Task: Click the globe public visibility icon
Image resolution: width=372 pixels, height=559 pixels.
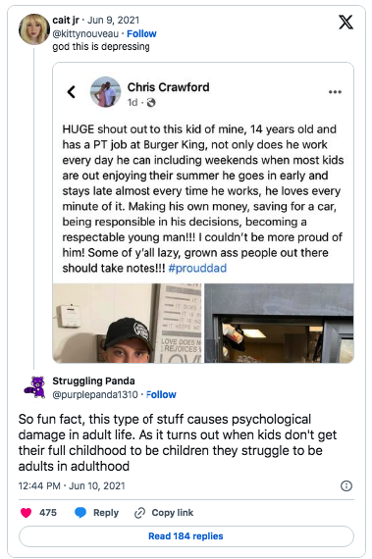Action: tap(151, 103)
